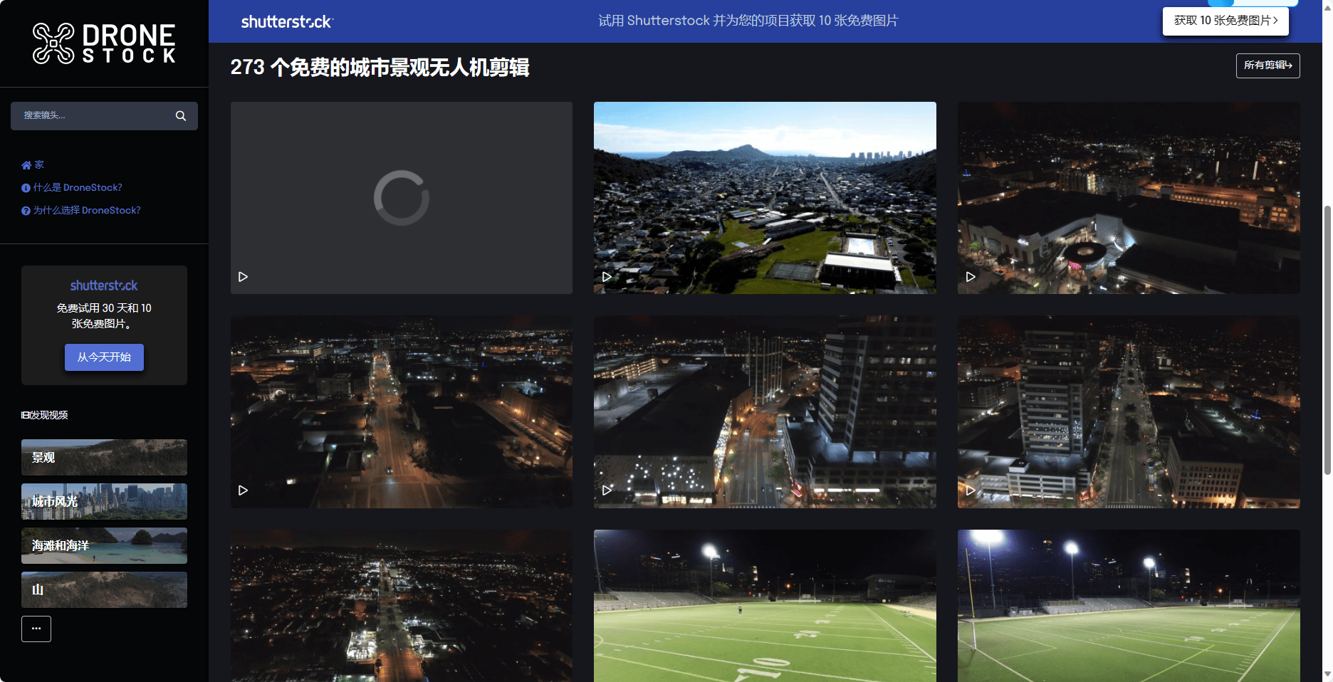Image resolution: width=1333 pixels, height=682 pixels.
Task: Click the search magnifier icon
Action: pyautogui.click(x=181, y=116)
